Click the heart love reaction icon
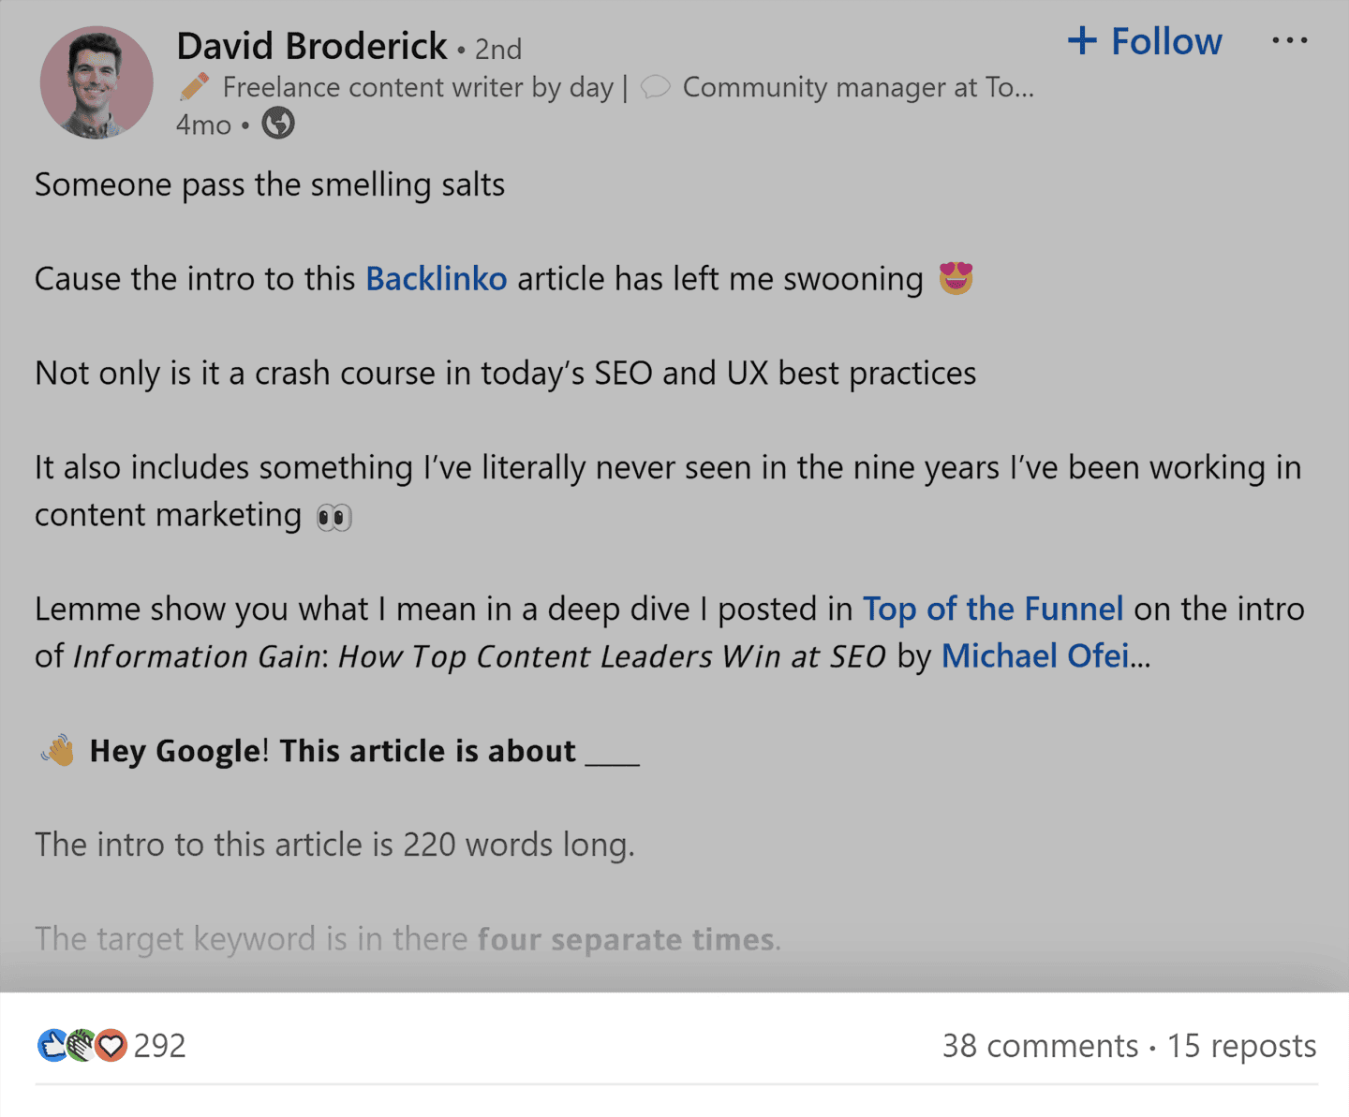Image resolution: width=1349 pixels, height=1117 pixels. pos(111,1045)
